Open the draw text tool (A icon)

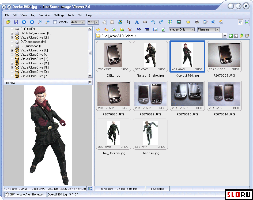point(137,22)
